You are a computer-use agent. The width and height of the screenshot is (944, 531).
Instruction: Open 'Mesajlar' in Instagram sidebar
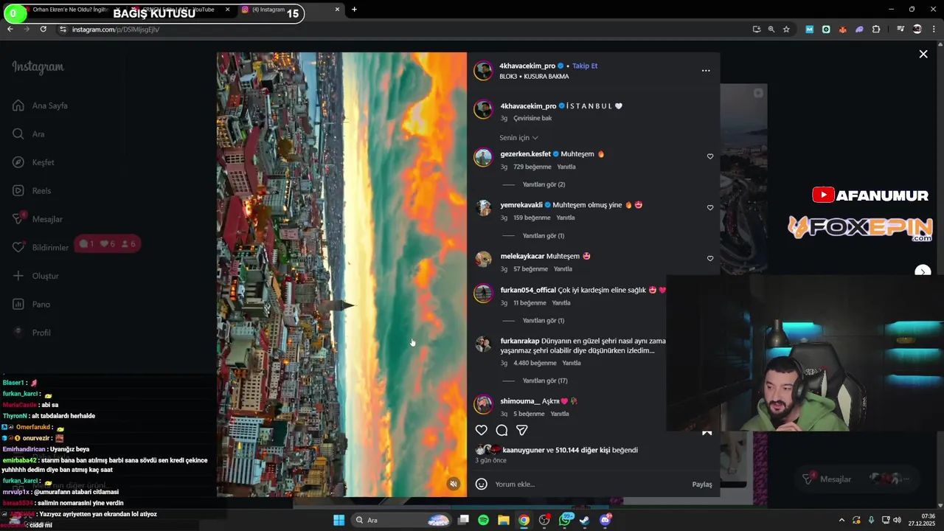pos(38,219)
